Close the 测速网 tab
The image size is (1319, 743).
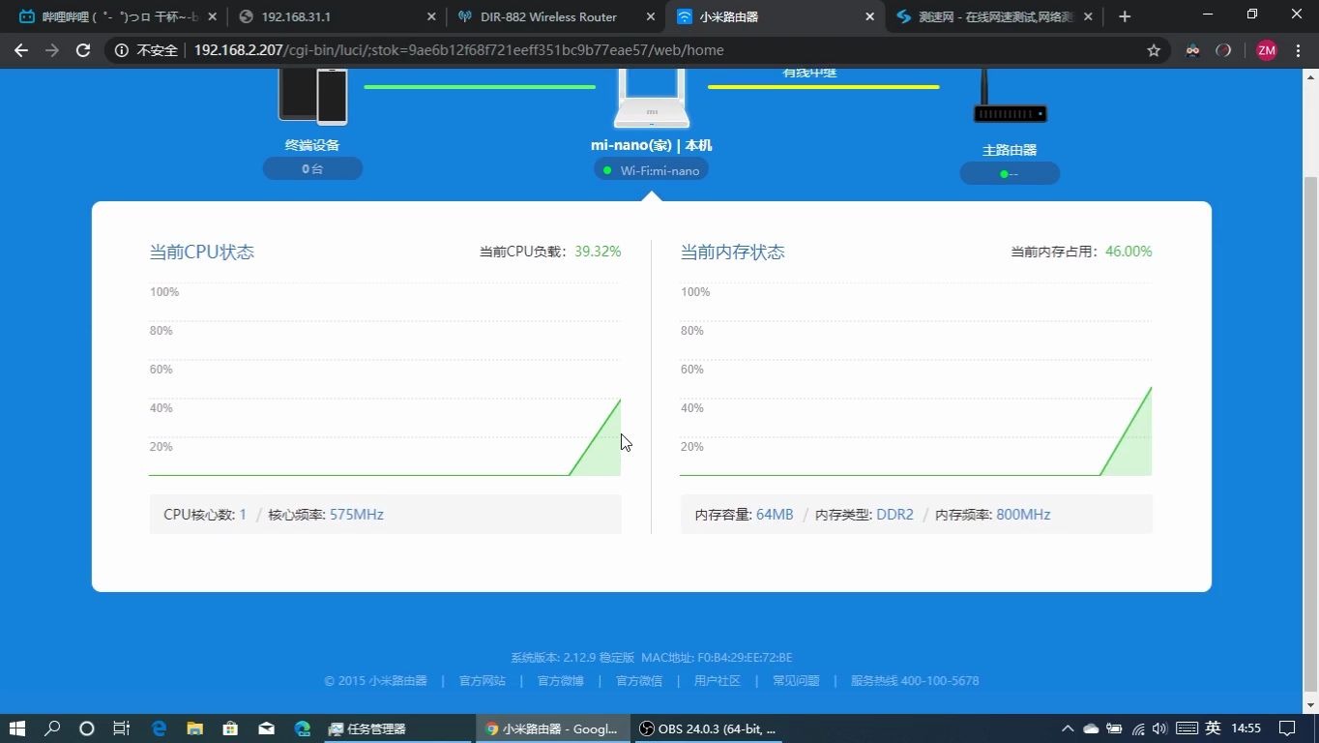pos(1088,16)
